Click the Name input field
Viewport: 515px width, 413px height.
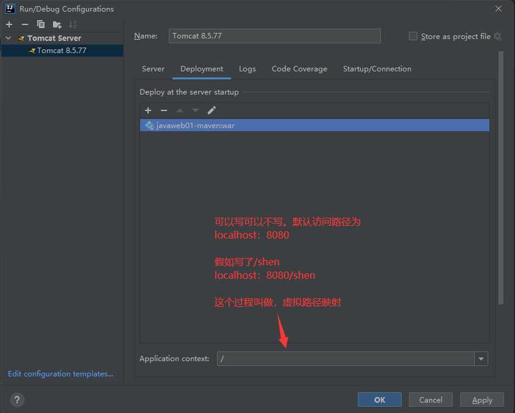point(275,36)
